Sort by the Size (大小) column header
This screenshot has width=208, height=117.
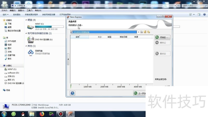100,37
